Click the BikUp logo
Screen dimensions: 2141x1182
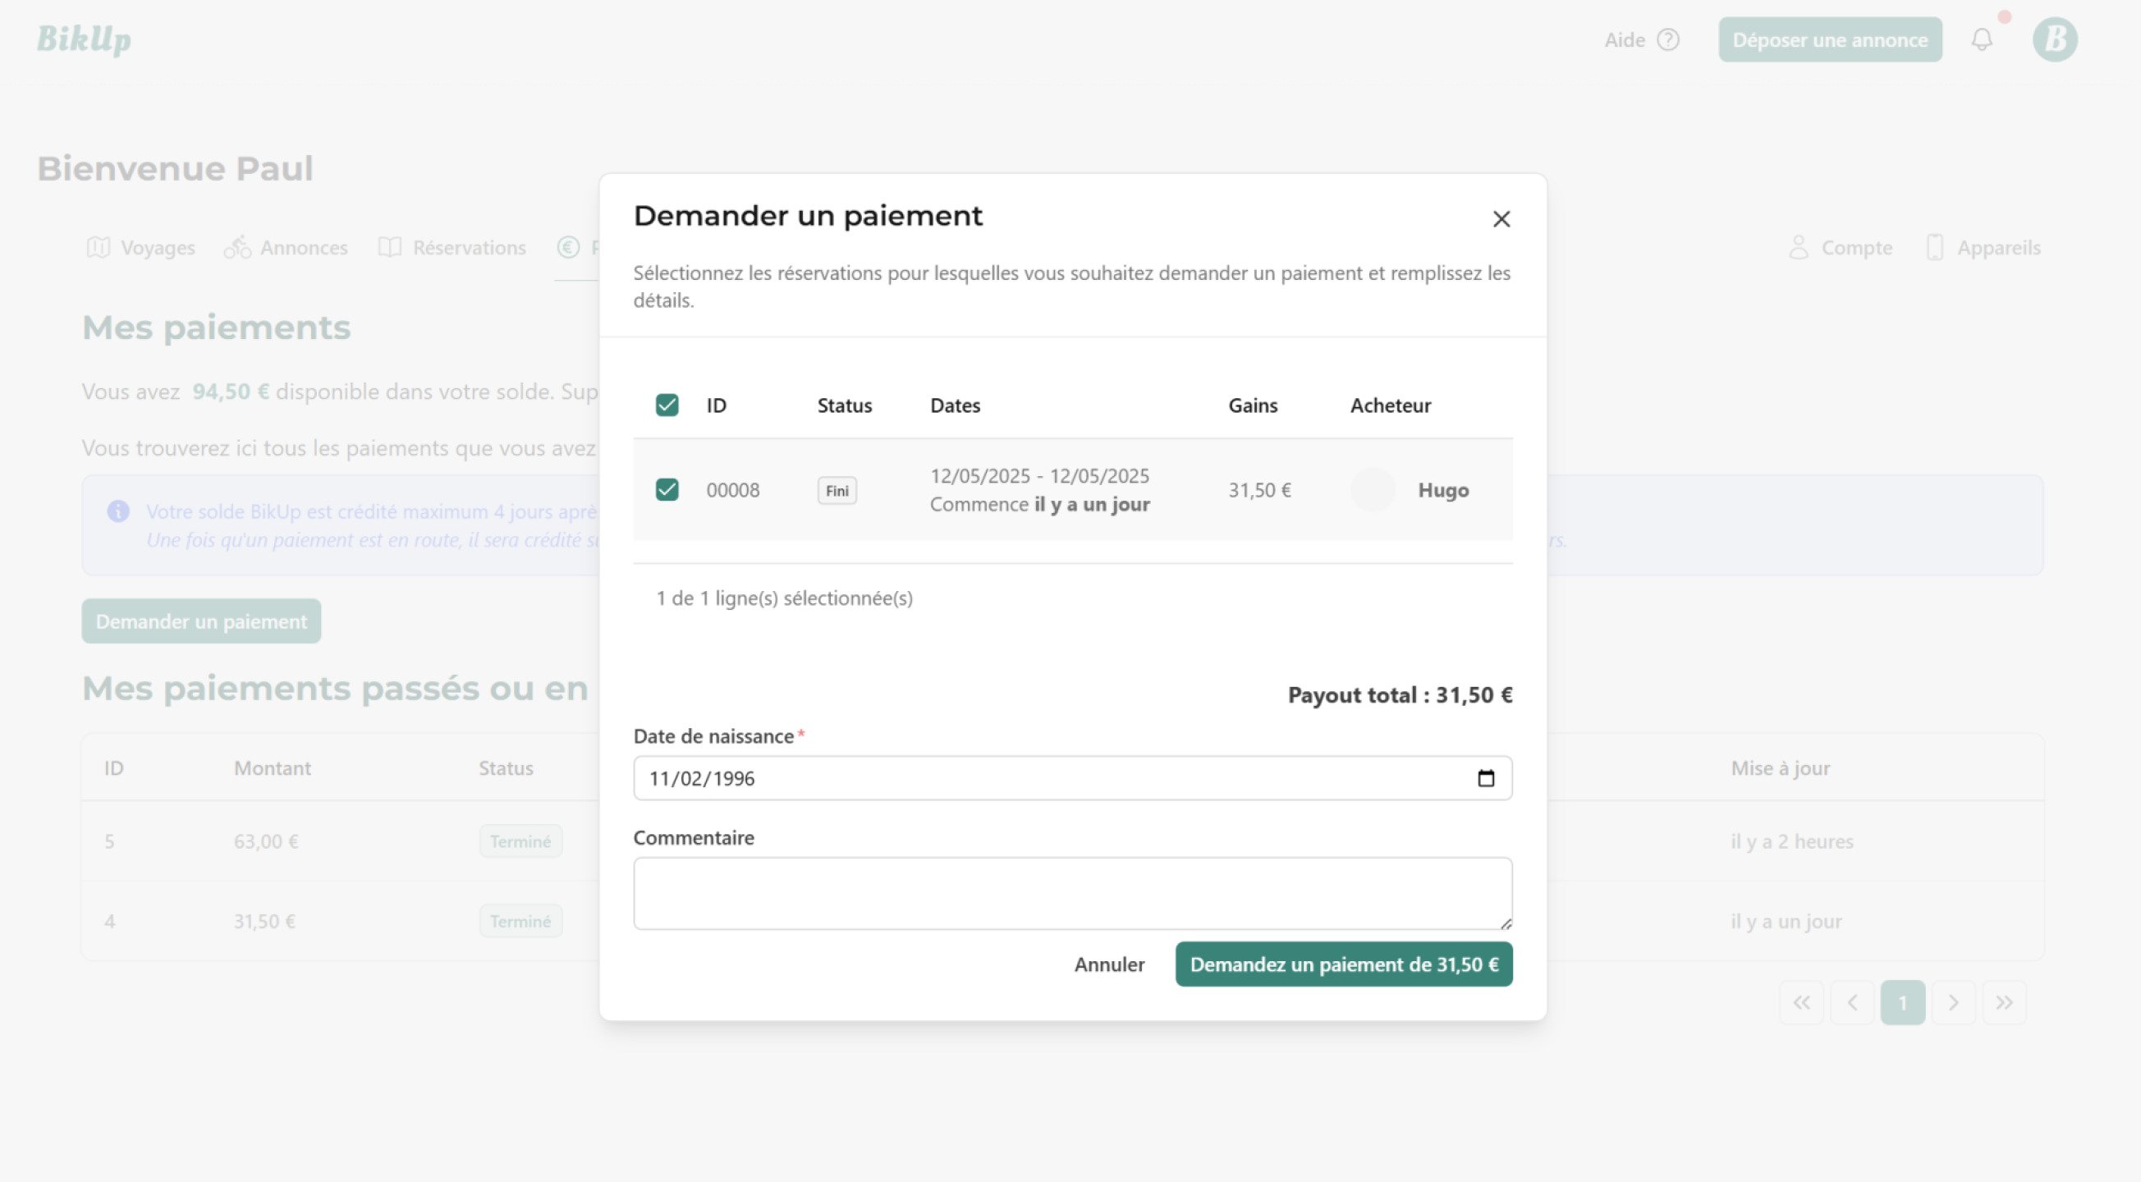click(x=84, y=39)
